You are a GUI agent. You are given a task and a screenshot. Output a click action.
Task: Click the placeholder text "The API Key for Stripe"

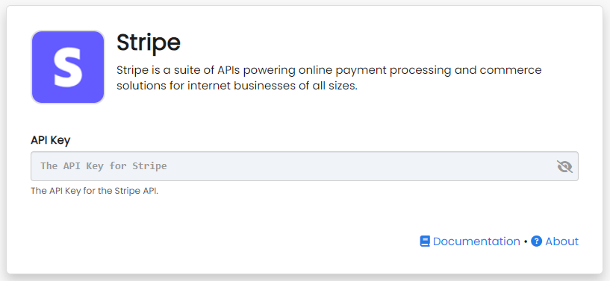[x=104, y=166]
